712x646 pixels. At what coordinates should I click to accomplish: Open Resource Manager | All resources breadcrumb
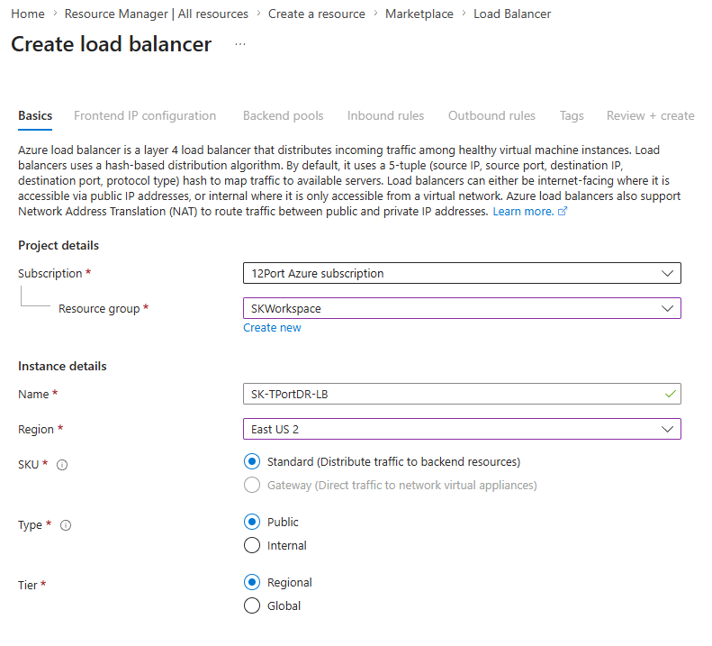click(x=157, y=14)
